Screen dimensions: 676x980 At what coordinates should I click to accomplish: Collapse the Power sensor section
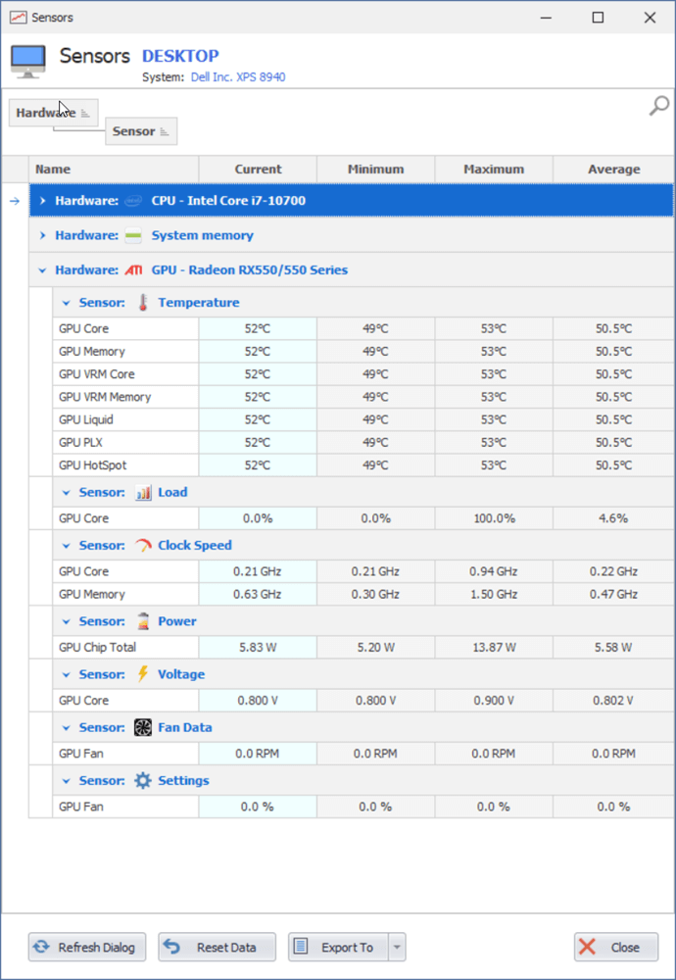(67, 622)
